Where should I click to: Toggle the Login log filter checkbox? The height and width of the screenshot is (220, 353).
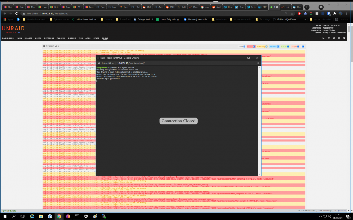point(298,46)
